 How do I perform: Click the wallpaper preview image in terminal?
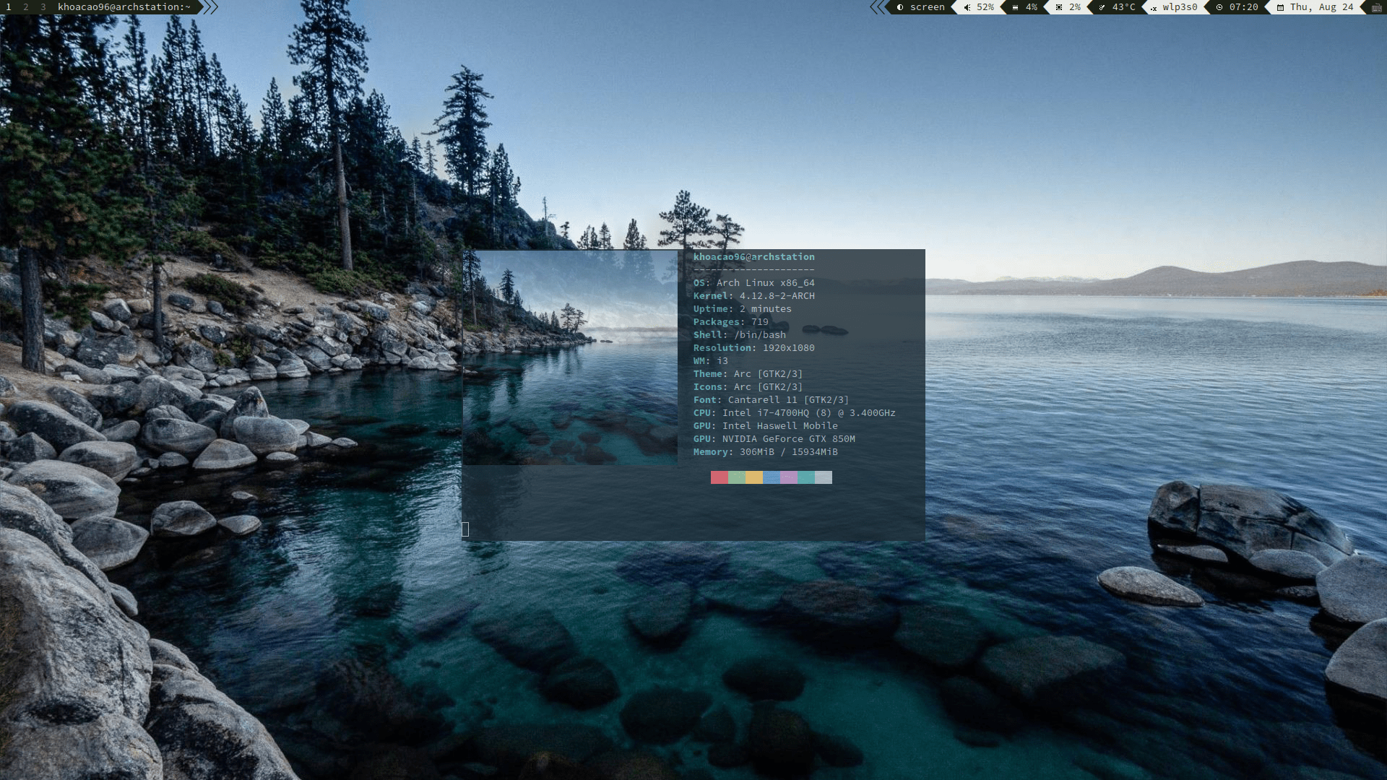tap(570, 357)
